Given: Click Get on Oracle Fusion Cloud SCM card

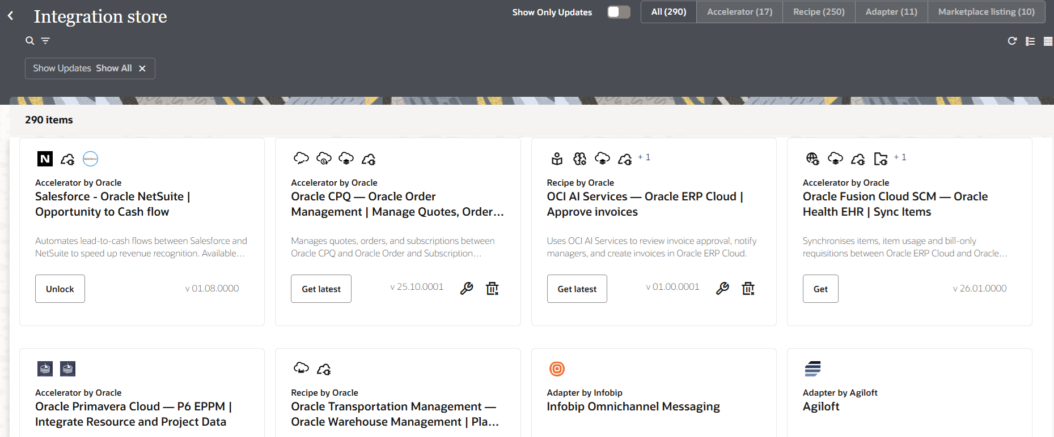Looking at the screenshot, I should [x=820, y=289].
